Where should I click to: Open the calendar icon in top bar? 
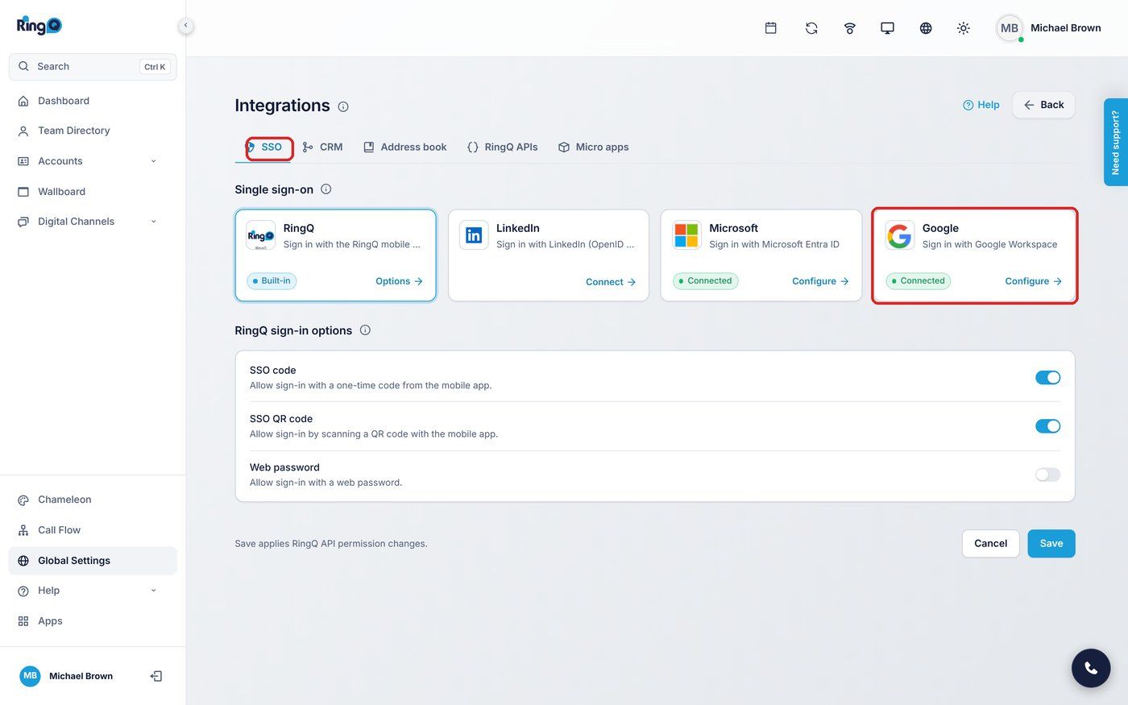[771, 28]
